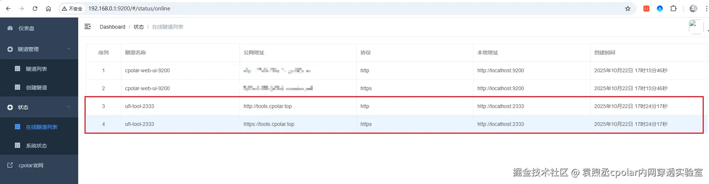The width and height of the screenshot is (709, 184).
Task: Select 在线隧道列表 in the sidebar
Action: (x=39, y=127)
